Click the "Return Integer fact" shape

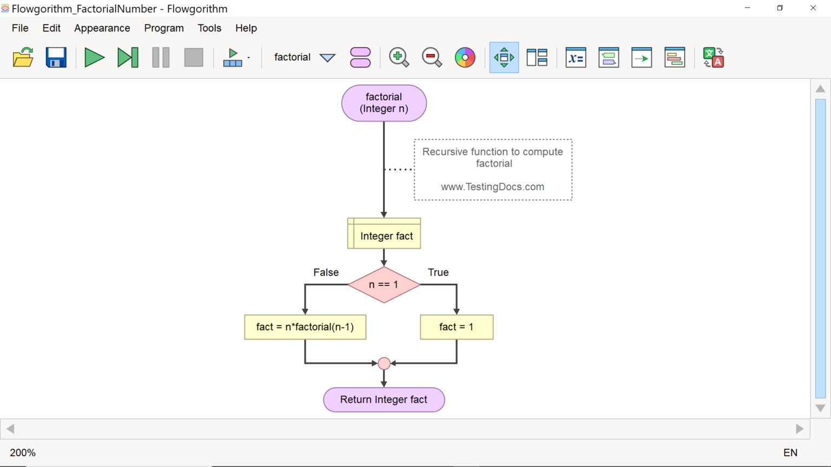tap(384, 399)
